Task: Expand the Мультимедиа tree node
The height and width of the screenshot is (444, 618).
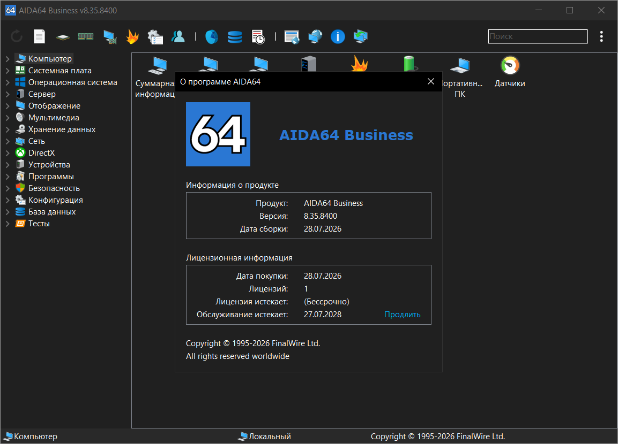Action: [x=8, y=118]
